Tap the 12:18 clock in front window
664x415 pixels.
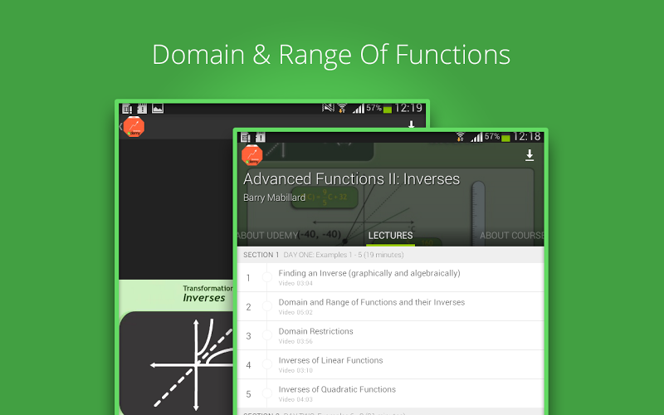click(527, 137)
